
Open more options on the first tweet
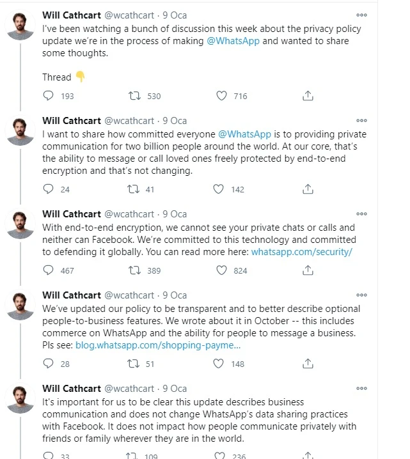(x=362, y=15)
